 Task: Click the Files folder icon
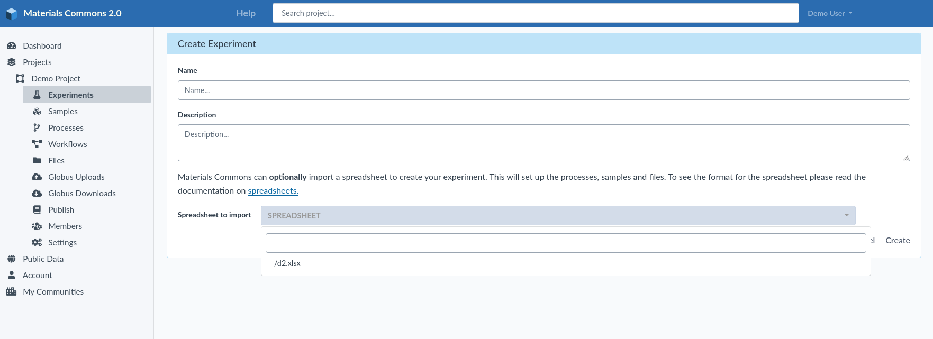[x=37, y=161]
